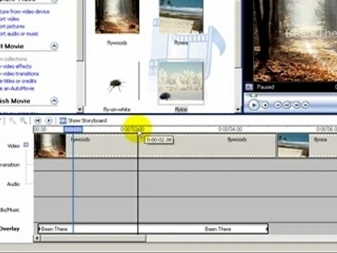This screenshot has width=337, height=253.
Task: Collapse the Finish Movie task section
Action: (x=54, y=101)
